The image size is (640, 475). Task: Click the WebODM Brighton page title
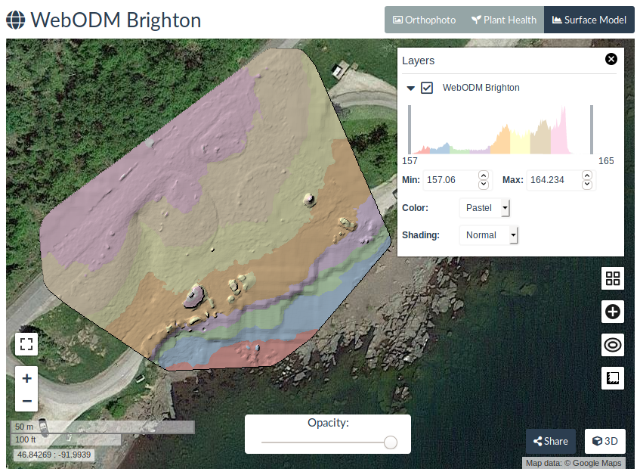tap(116, 20)
